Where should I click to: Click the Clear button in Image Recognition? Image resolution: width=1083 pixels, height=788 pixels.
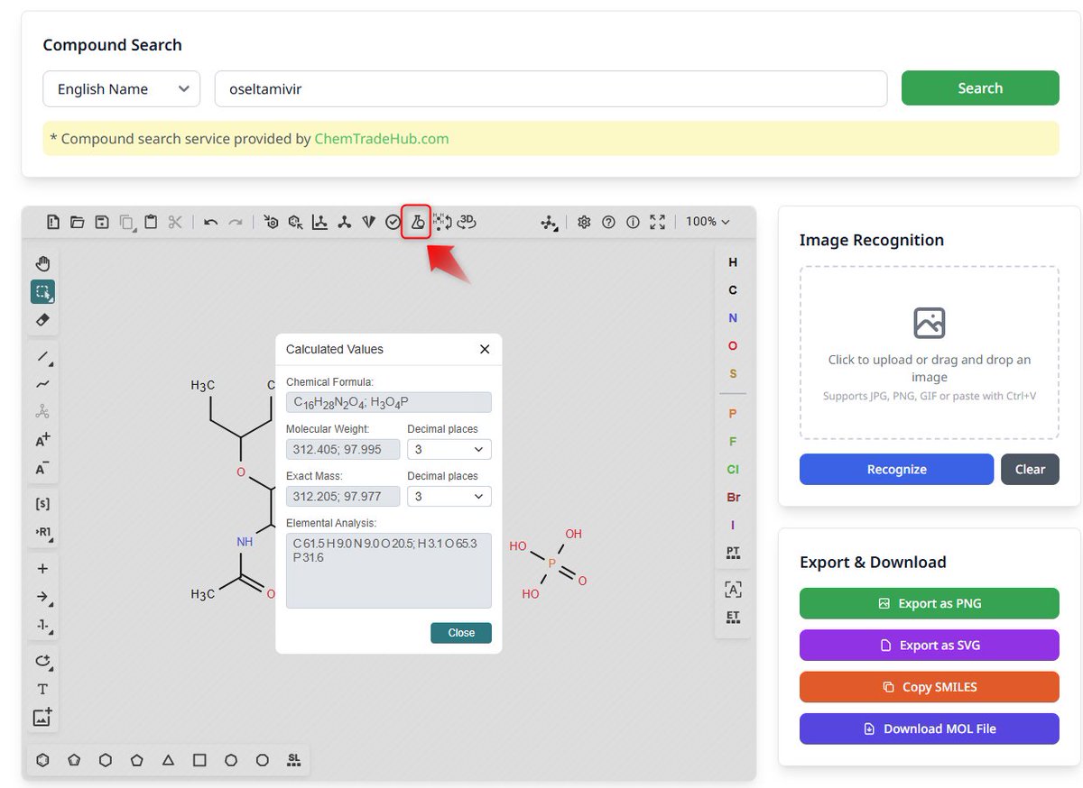pos(1030,469)
